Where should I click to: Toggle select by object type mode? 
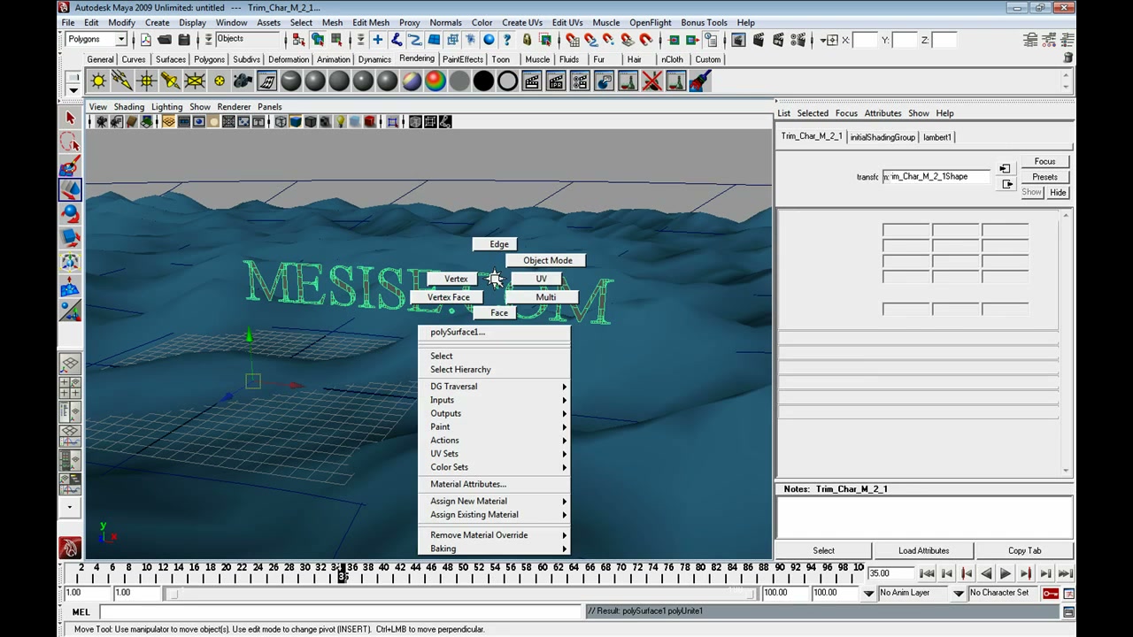tap(317, 40)
